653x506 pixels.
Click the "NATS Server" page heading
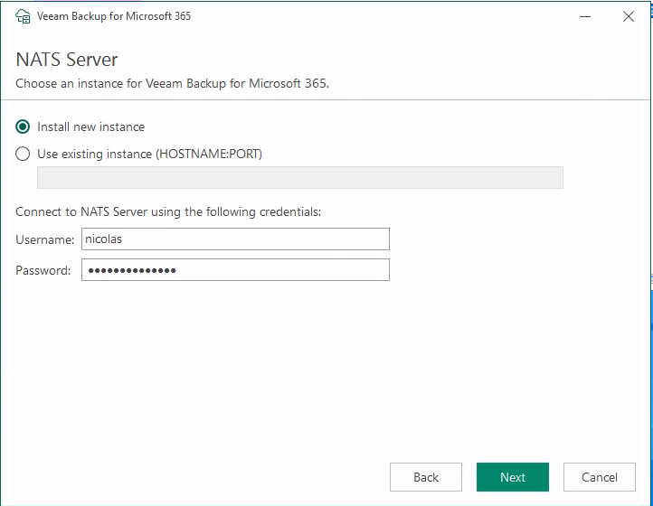click(67, 61)
